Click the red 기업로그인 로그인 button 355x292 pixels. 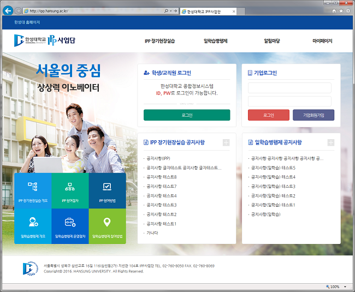coord(268,115)
